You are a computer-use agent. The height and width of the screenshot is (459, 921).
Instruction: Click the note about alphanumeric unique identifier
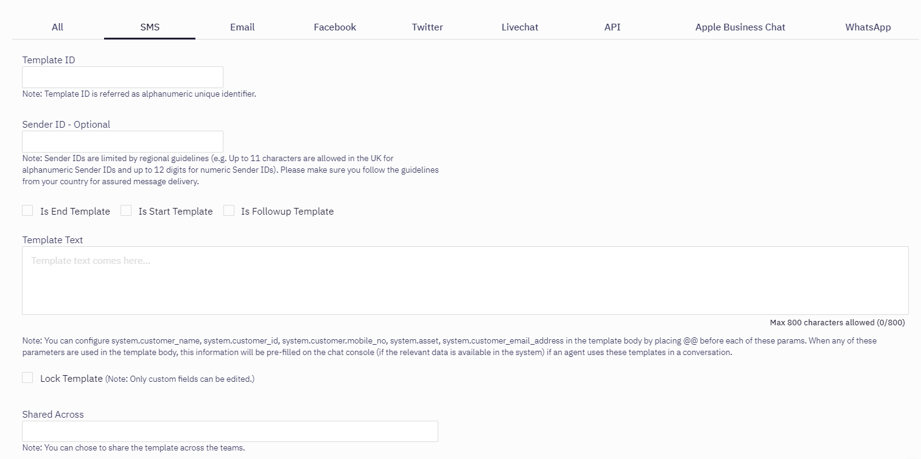tap(139, 94)
